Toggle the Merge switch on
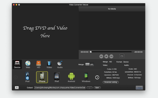The image size is (158, 98). pos(90,64)
